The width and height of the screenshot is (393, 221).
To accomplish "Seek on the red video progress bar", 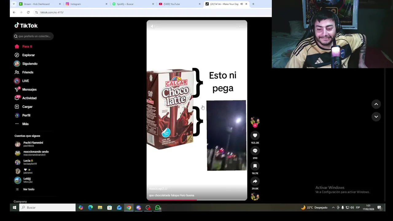I will click(x=197, y=200).
